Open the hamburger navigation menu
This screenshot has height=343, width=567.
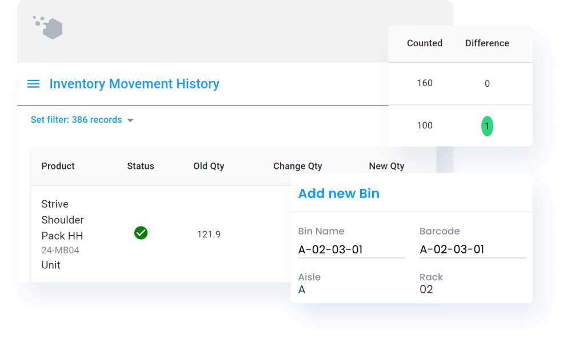click(34, 84)
